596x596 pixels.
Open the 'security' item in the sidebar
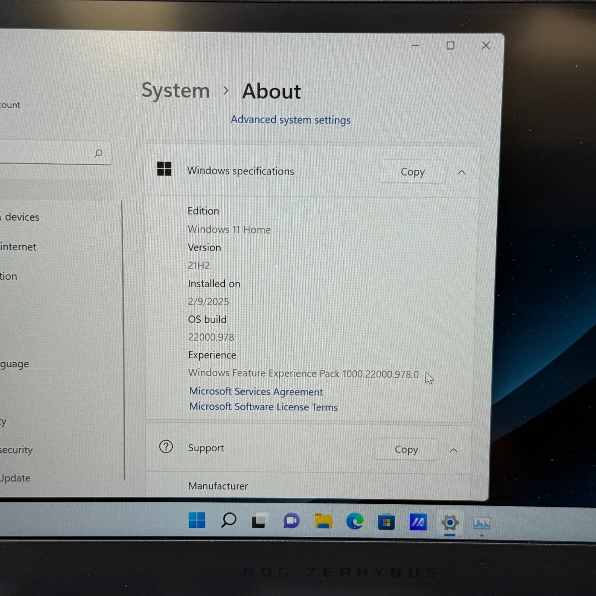coord(16,449)
